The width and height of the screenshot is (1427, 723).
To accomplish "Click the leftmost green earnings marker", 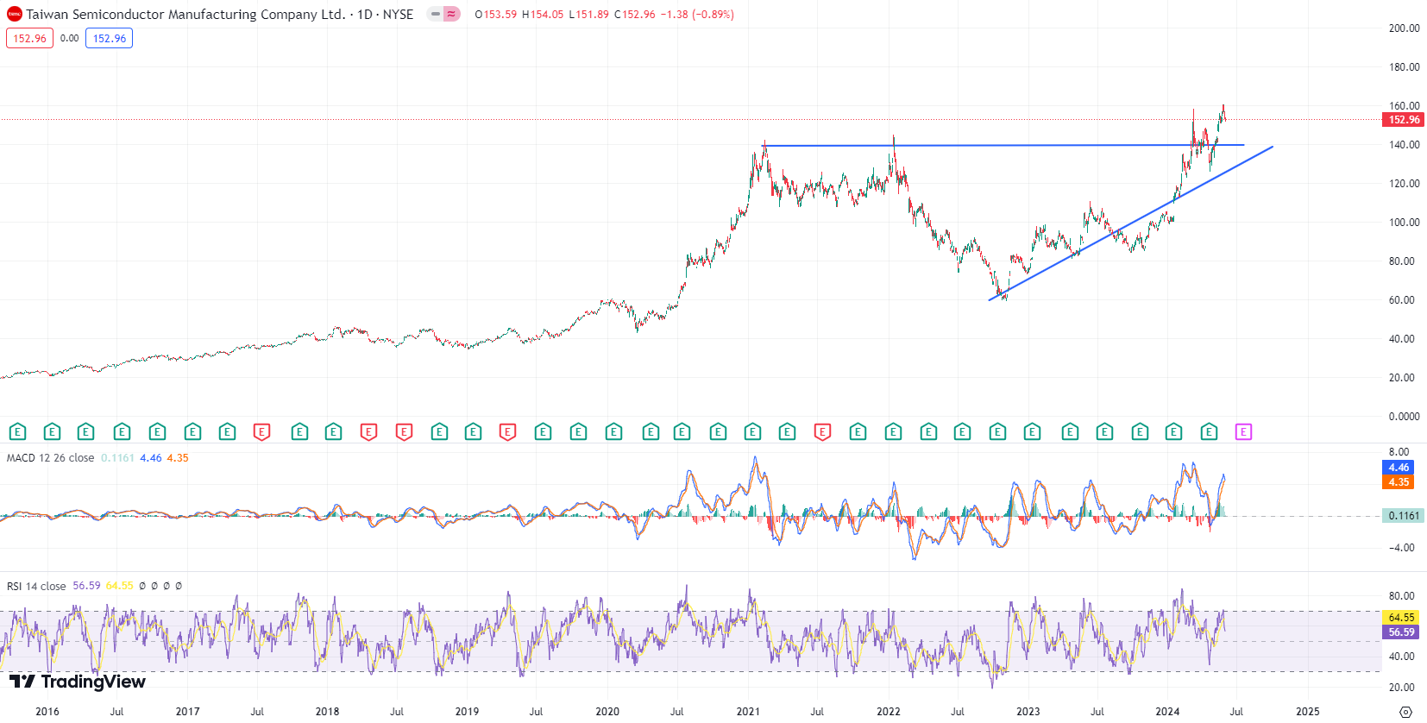I will point(17,431).
